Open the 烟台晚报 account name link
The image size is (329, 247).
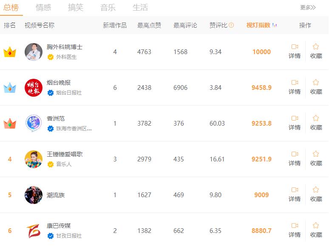[x=59, y=83]
